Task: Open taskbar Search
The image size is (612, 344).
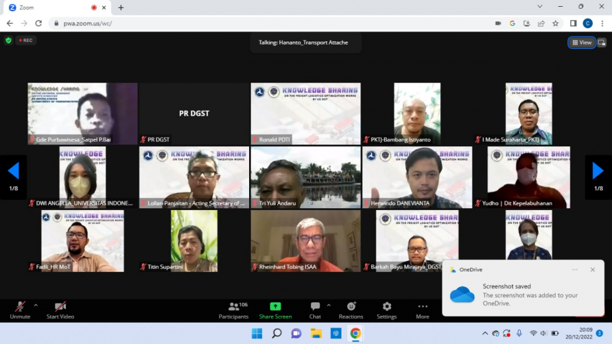Action: point(277,334)
